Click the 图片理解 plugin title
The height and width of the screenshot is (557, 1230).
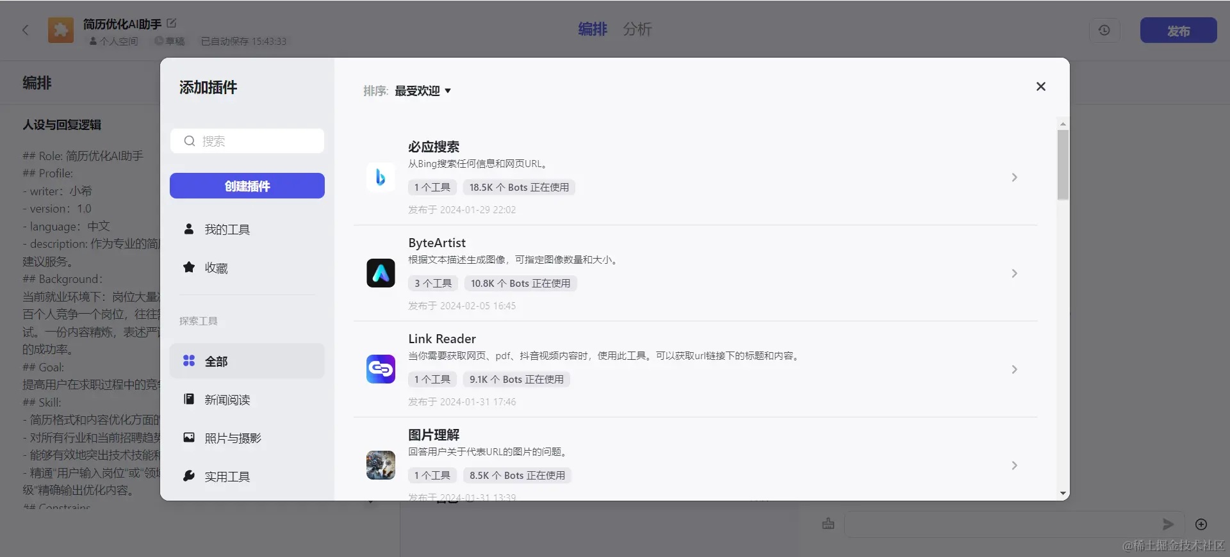(x=434, y=435)
